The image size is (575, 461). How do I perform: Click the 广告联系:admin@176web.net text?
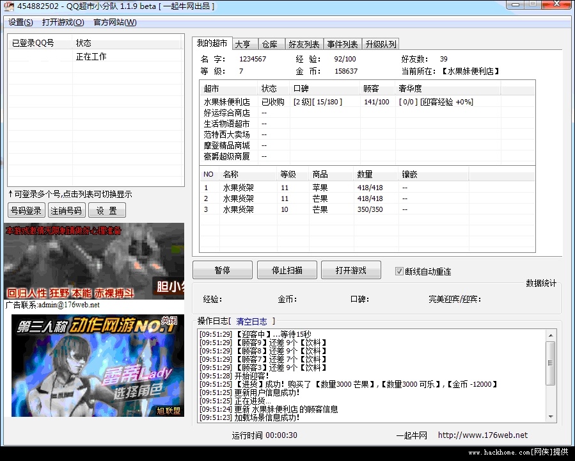(x=52, y=305)
